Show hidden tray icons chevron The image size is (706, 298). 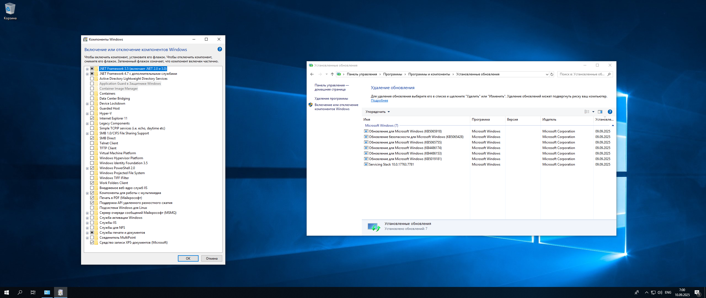tap(647, 292)
